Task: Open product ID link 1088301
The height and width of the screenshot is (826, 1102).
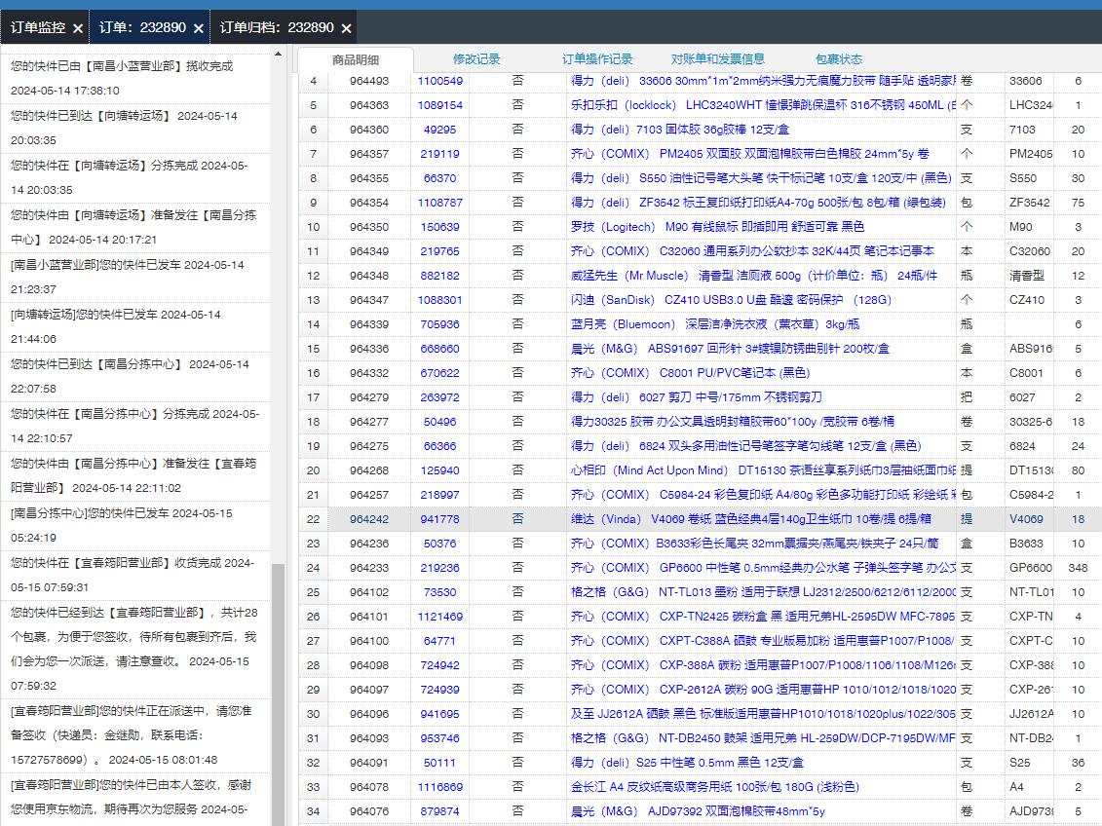Action: point(440,300)
